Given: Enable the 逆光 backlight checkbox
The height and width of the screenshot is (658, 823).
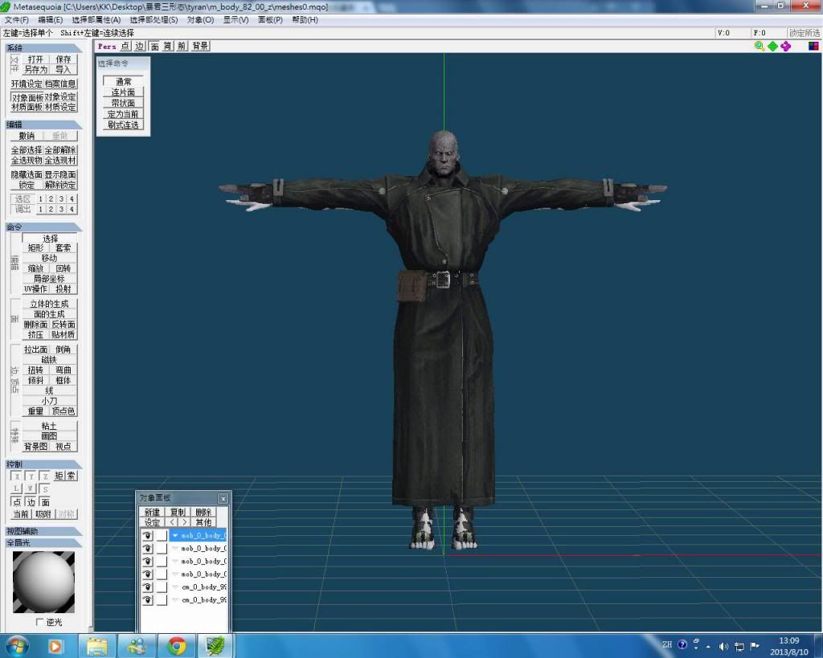Looking at the screenshot, I should tap(39, 622).
